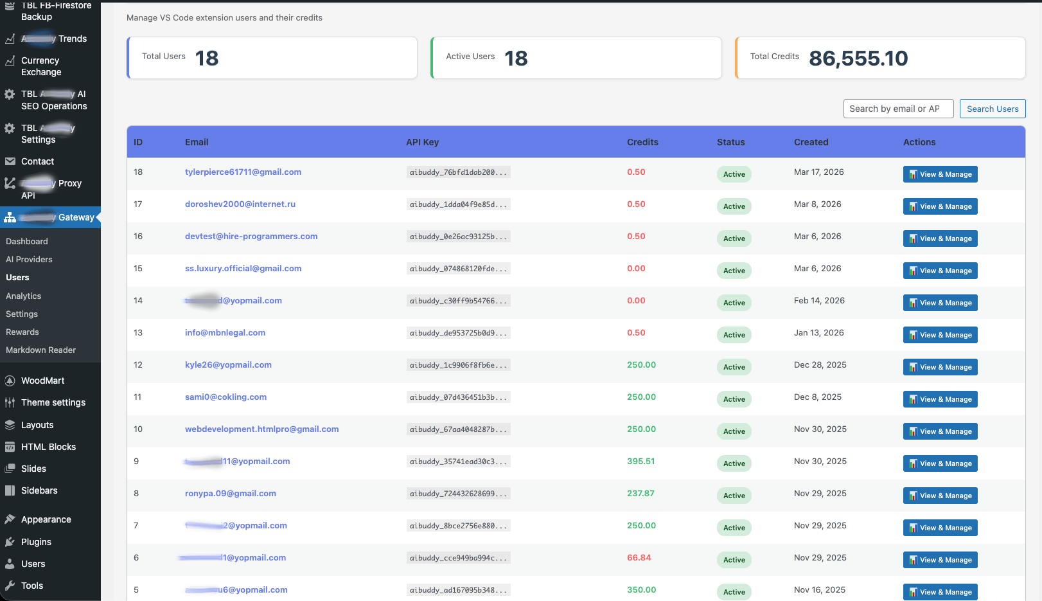Go to Rewards submenu page
The width and height of the screenshot is (1042, 601).
(22, 332)
